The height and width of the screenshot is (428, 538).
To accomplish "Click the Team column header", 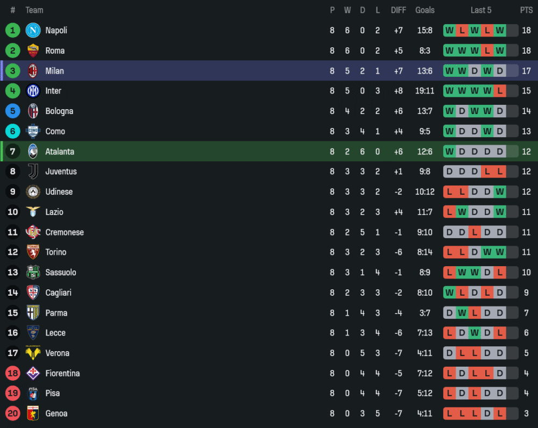I will (34, 10).
